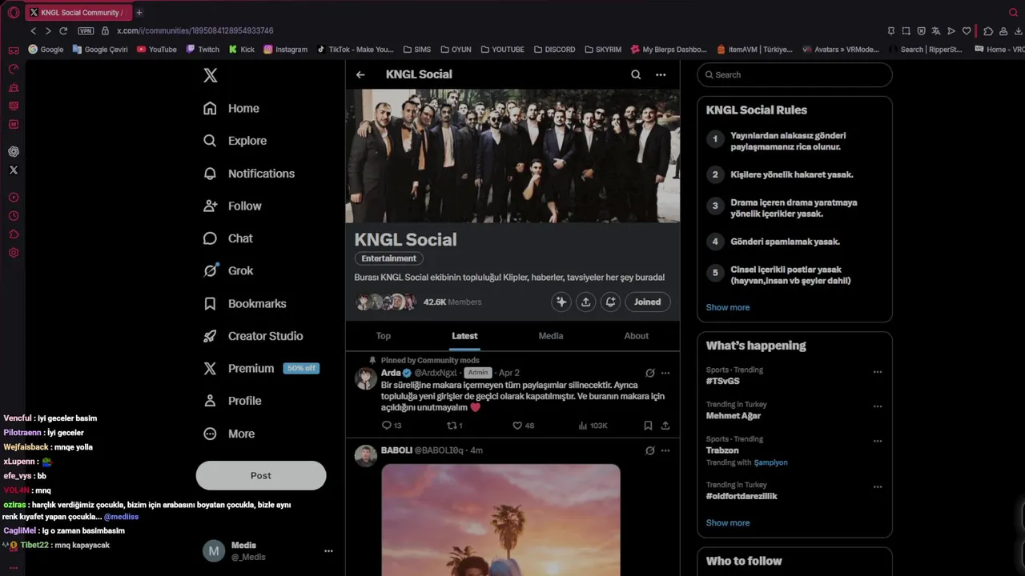This screenshot has width=1025, height=576.
Task: Click the Grok sparkle icon near Joined
Action: click(x=561, y=302)
